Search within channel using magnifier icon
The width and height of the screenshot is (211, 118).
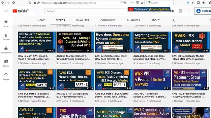click(x=173, y=20)
